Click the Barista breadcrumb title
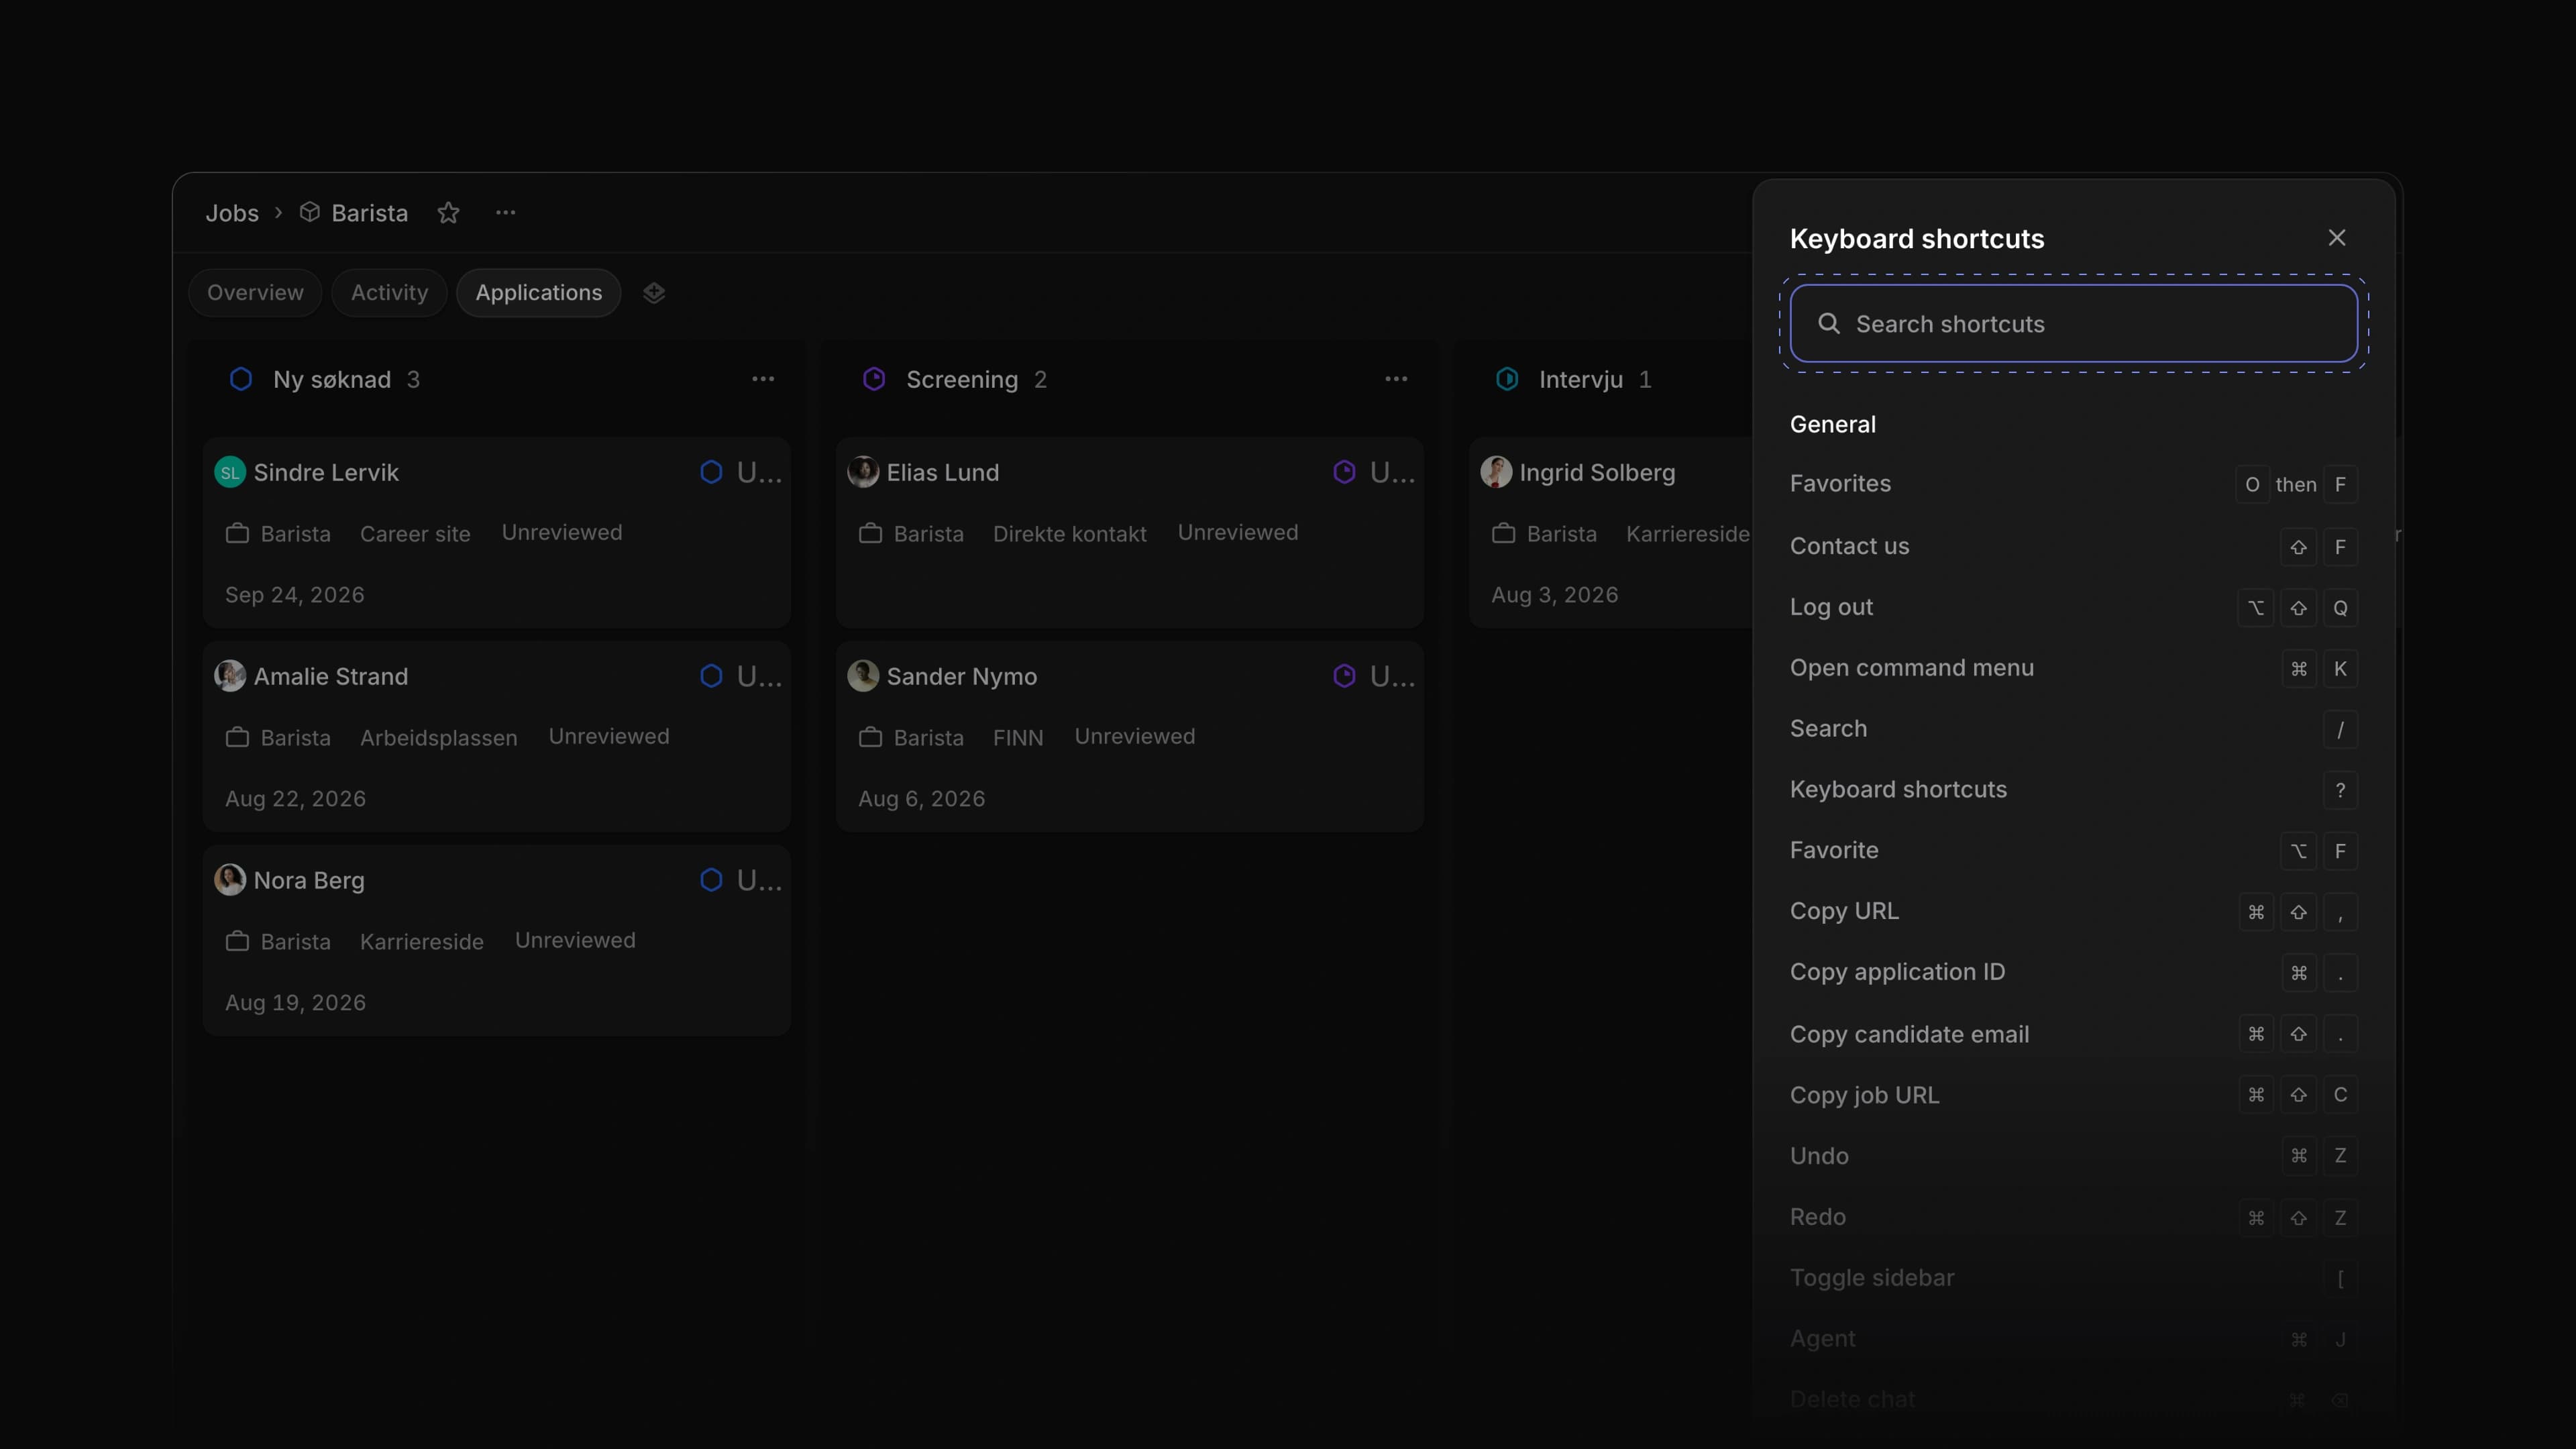 (369, 213)
